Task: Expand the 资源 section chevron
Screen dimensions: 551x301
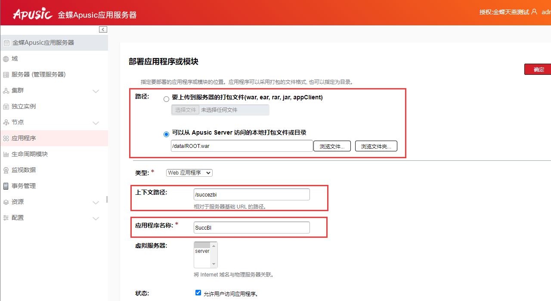Action: click(x=96, y=202)
